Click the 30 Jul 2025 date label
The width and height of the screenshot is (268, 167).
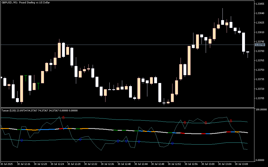pos(7,164)
